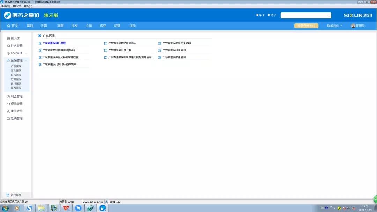Go to the 首页 home tab
Viewport: 377px width, 212px height.
(x=13, y=26)
